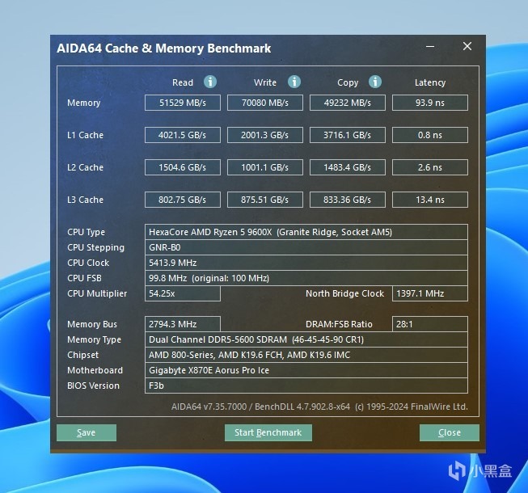This screenshot has height=493, width=528.
Task: Minimize the AIDA64 benchmark window
Action: [430, 46]
